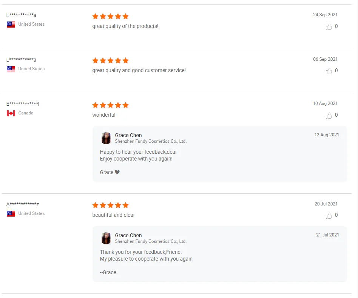Viewport: 358px width, 298px height.
Task: Click star rating on "great quality of the products!"
Action: [110, 16]
